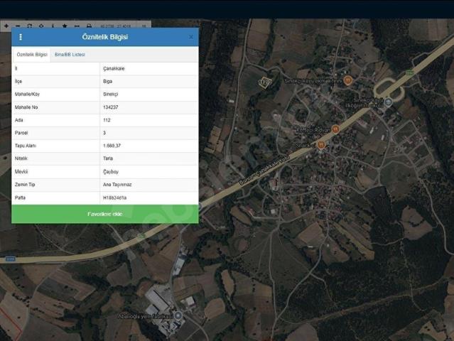The image size is (454, 341).
Task: Click the 'Nitelik' field label
Action: point(21,158)
